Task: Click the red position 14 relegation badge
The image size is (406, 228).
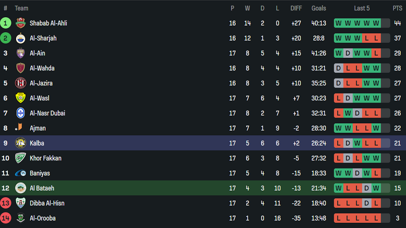Action: (x=6, y=218)
